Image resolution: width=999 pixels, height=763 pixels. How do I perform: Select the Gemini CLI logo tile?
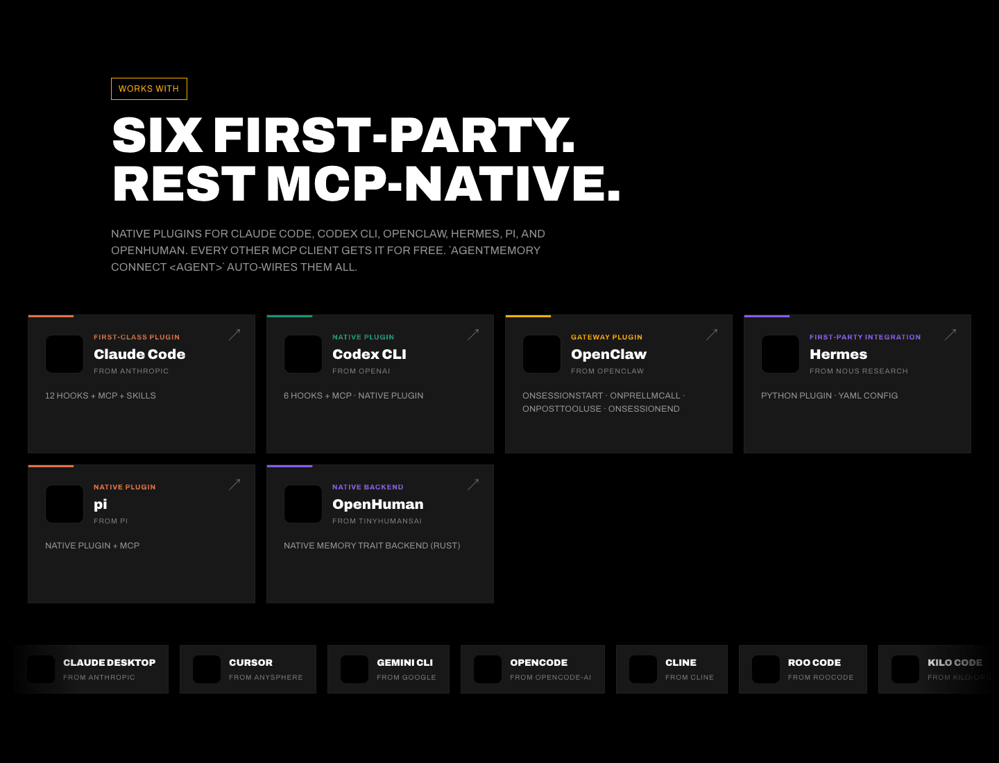(x=355, y=669)
